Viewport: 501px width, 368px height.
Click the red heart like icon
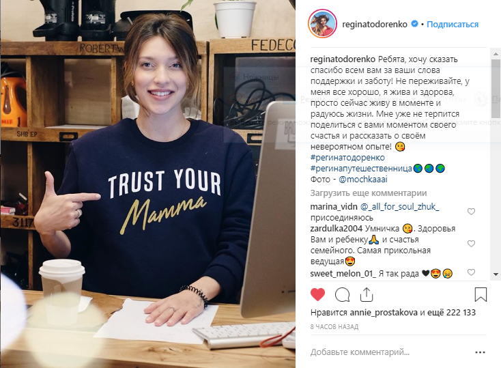click(x=317, y=294)
